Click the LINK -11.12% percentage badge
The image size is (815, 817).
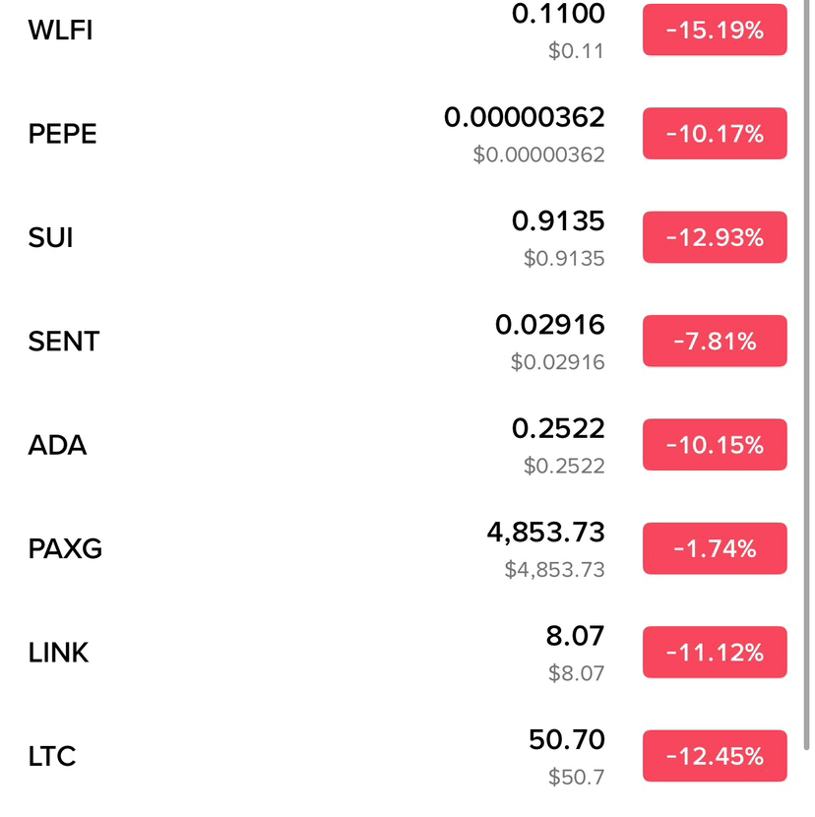tap(715, 652)
